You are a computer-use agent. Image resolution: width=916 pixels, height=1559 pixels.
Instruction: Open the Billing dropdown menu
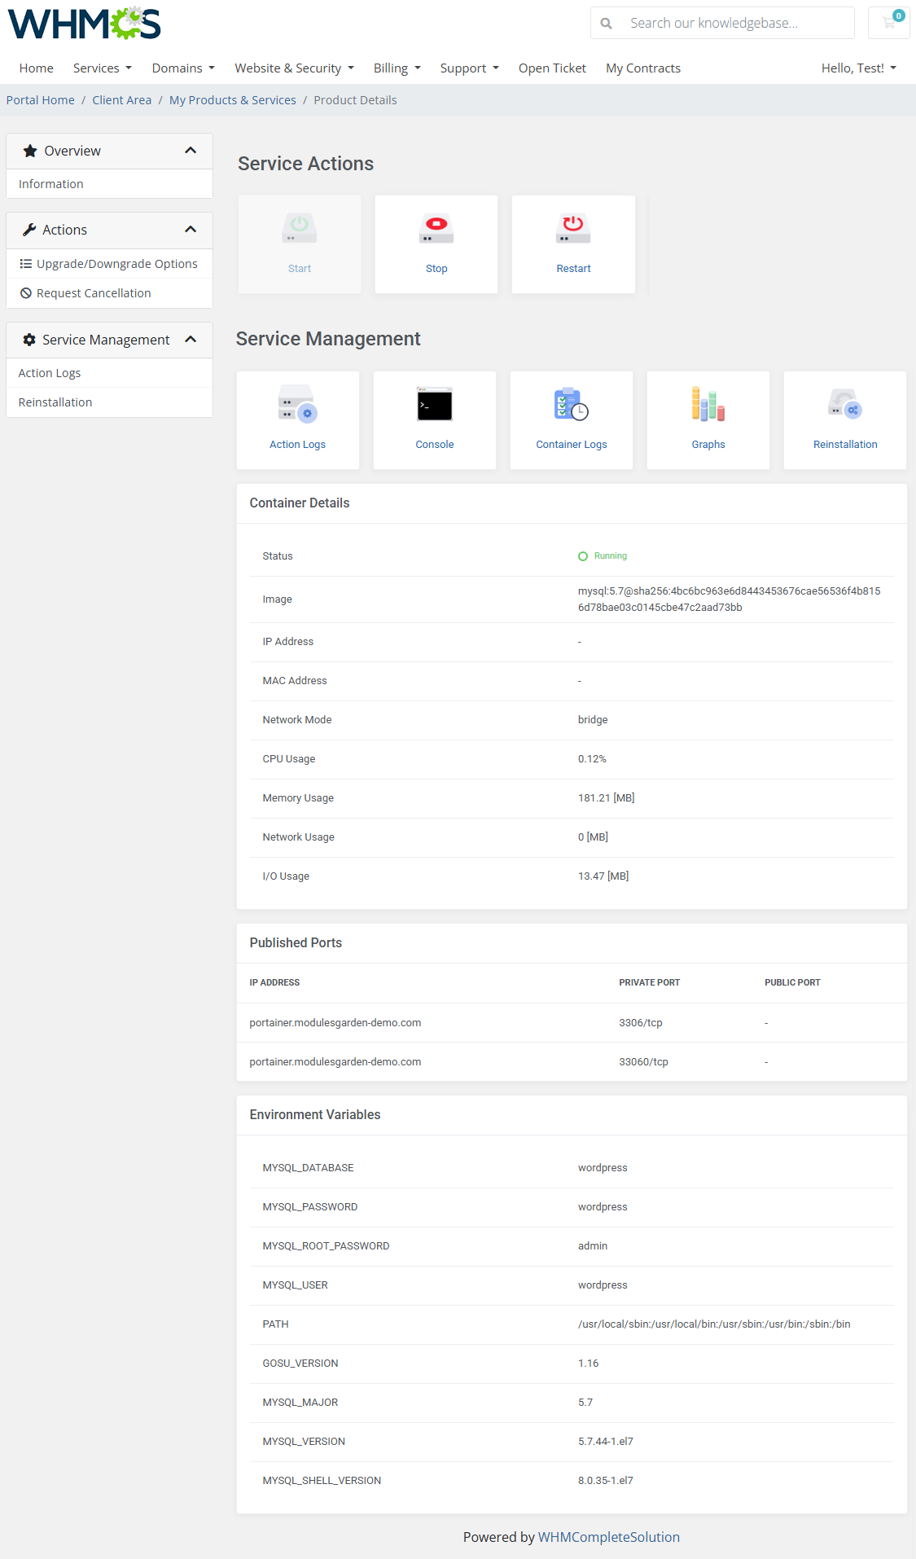(397, 68)
